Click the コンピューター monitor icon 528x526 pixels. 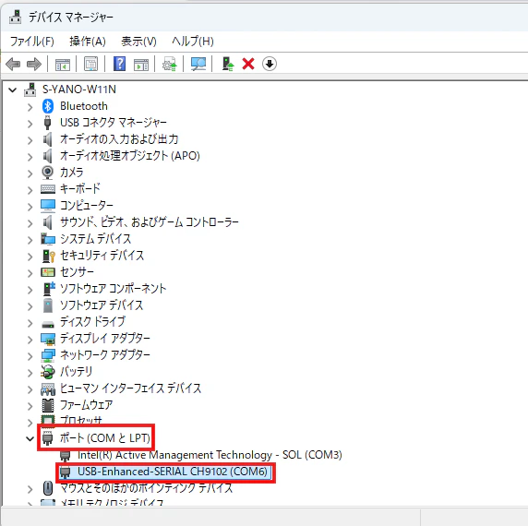pos(48,206)
